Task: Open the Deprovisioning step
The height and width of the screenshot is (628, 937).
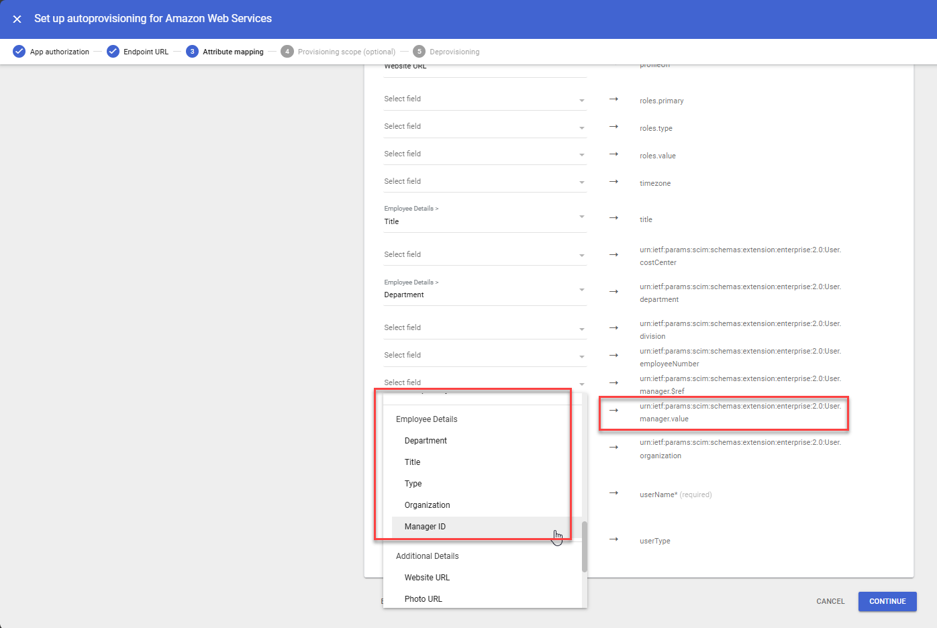Action: (446, 52)
